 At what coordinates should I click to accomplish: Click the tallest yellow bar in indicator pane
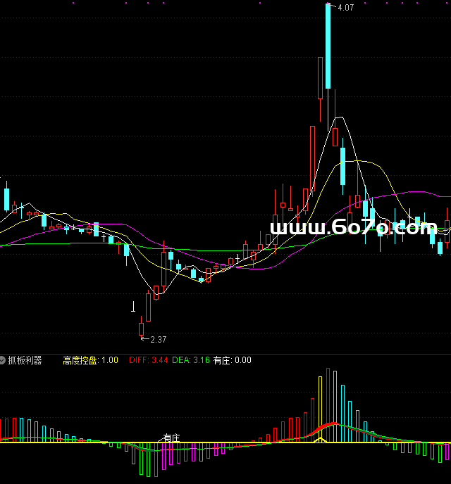[x=320, y=408]
